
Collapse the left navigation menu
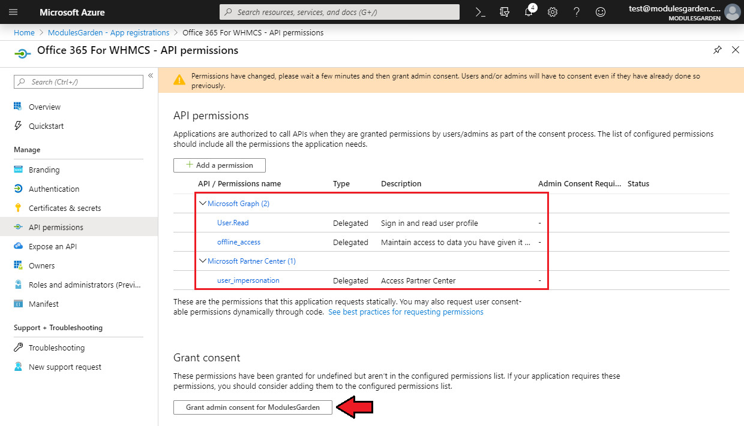tap(151, 75)
